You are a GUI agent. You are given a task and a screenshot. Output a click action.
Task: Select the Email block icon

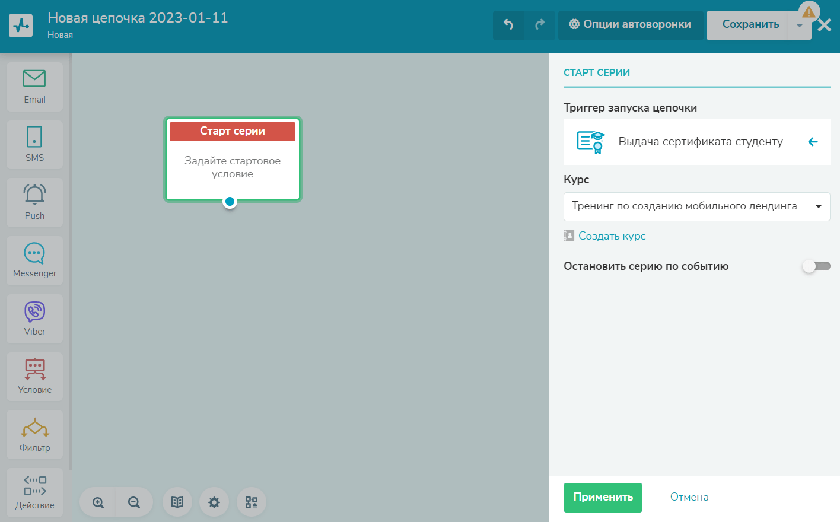34,87
